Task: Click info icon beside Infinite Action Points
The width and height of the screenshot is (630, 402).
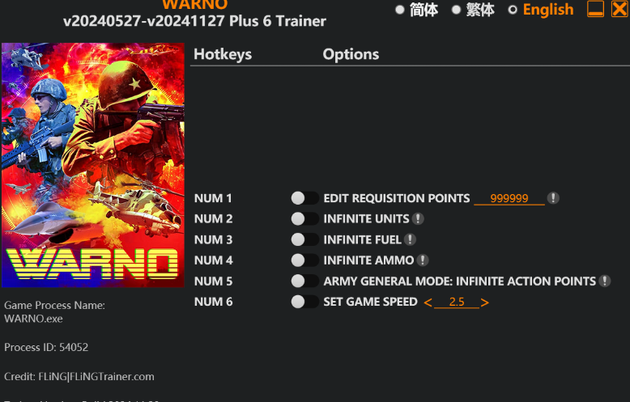Action: [604, 281]
